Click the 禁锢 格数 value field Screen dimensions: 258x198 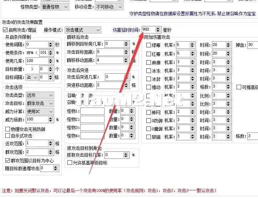pos(253,136)
